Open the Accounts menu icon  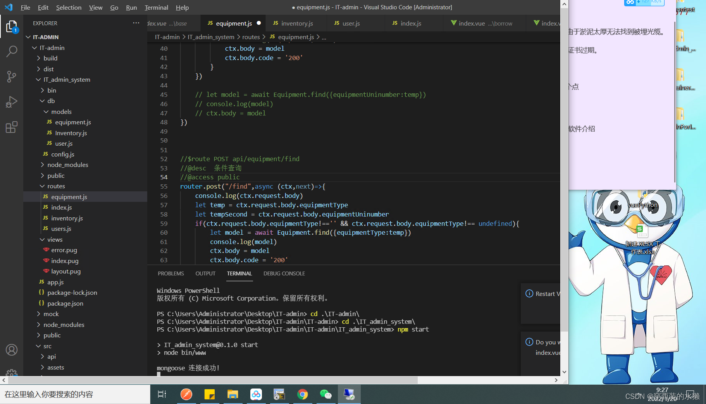click(x=12, y=350)
